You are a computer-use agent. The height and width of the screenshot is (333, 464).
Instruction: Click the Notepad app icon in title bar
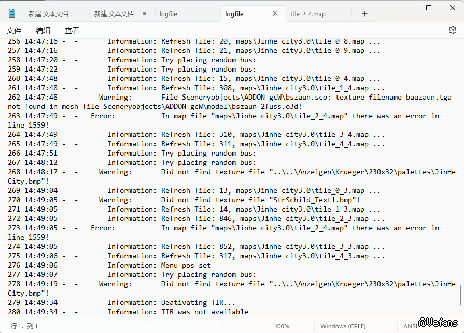coord(12,13)
